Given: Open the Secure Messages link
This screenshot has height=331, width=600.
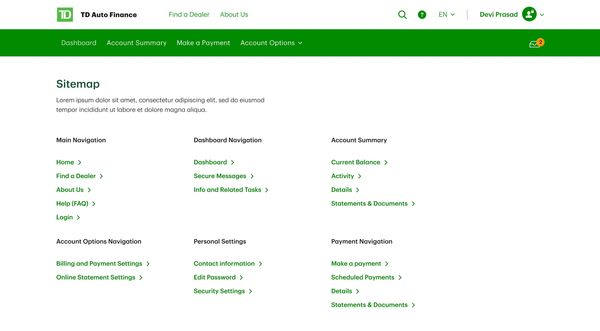Looking at the screenshot, I should (224, 176).
